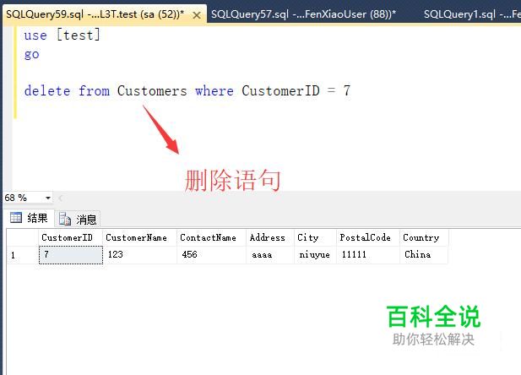Select the cell with value 456
This screenshot has width=521, height=375.
point(212,255)
